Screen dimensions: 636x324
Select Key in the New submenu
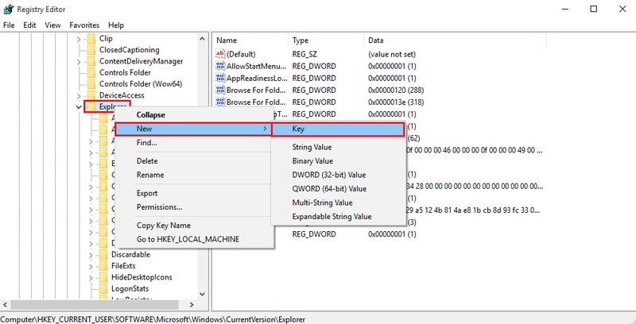point(338,129)
